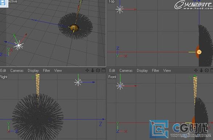Click the rotate camera icon in Front viewport
The width and height of the screenshot is (213, 140).
[x=207, y=70]
